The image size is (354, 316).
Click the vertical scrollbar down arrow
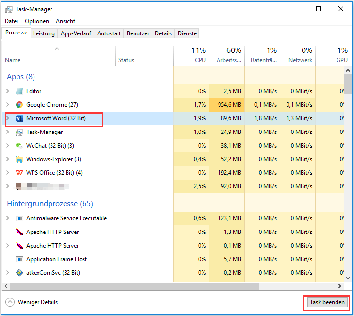[348, 278]
